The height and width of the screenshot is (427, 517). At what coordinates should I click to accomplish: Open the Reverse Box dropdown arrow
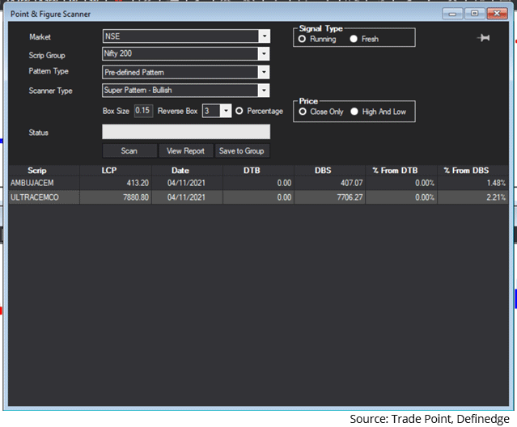226,111
